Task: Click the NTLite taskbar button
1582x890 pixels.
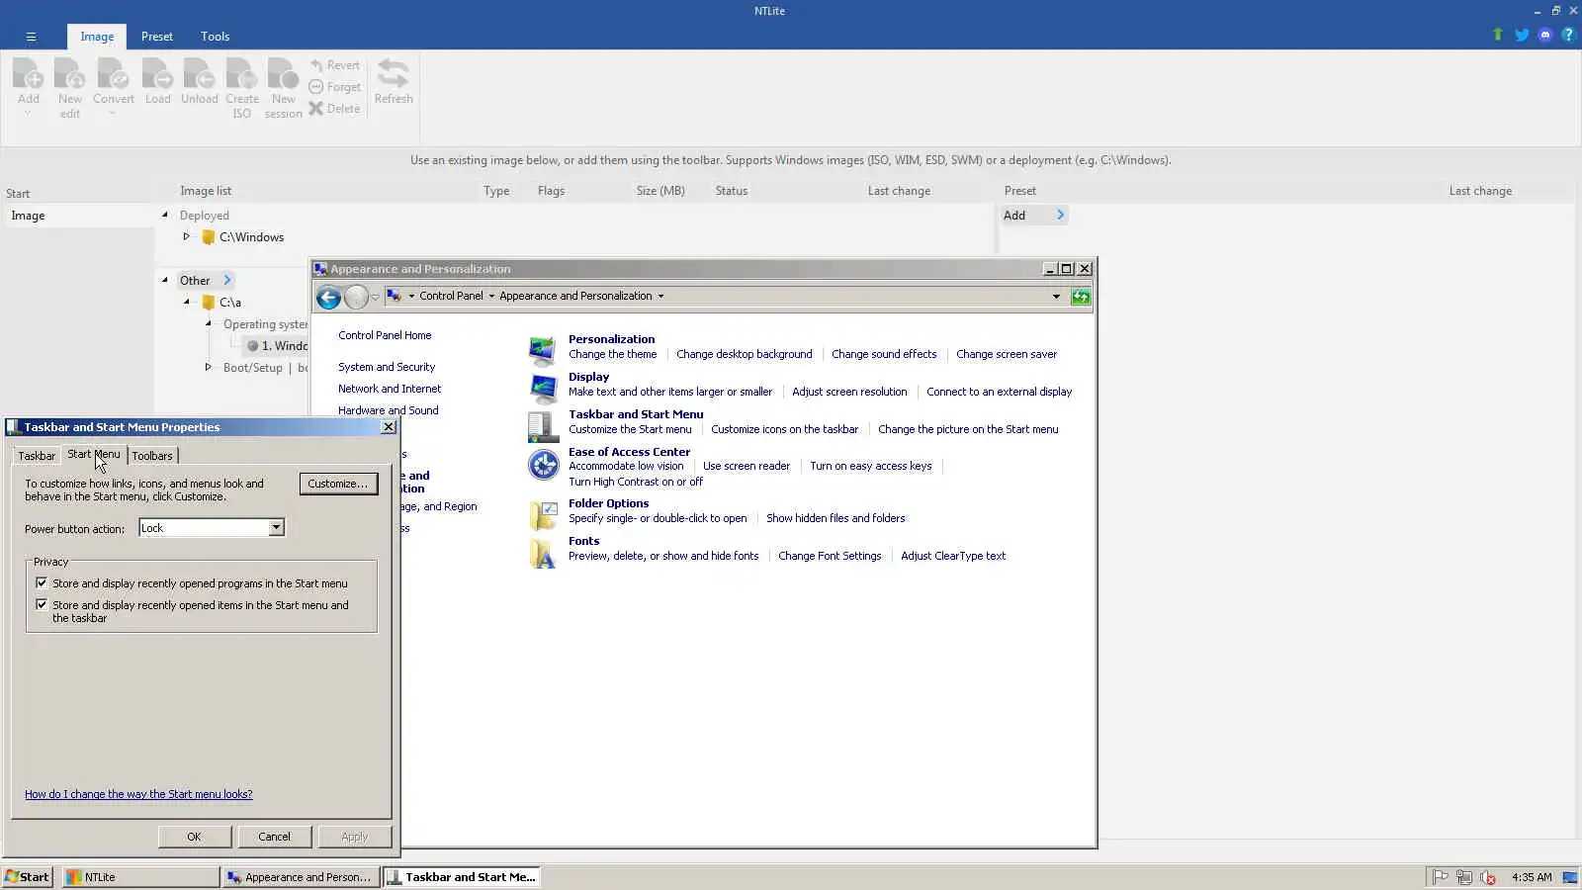Action: [140, 877]
